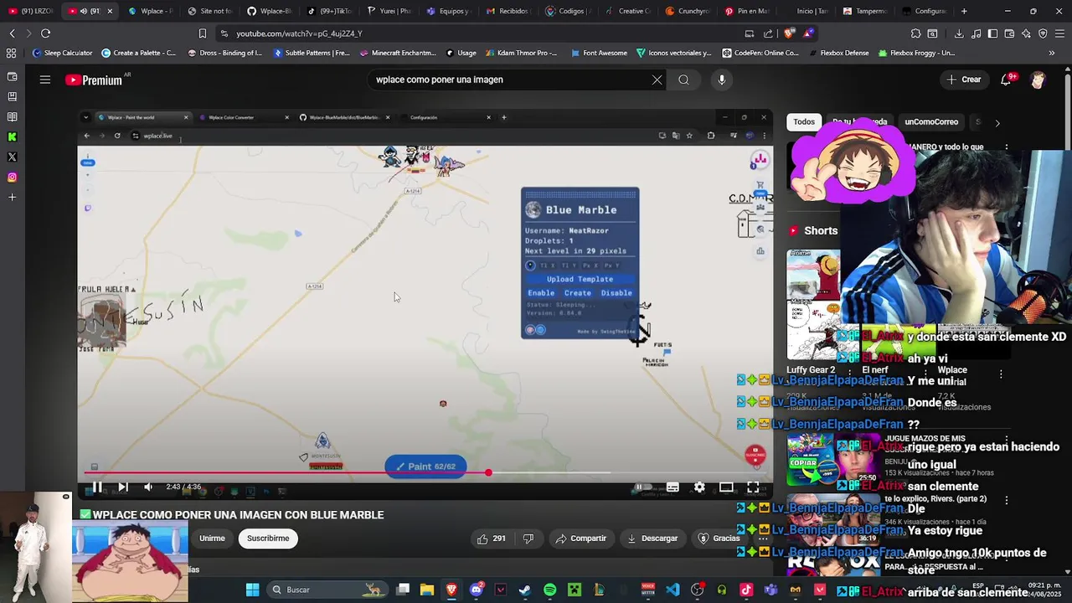Switch to (99+) TikTok tab
Viewport: 1072px width, 603px height.
click(329, 11)
